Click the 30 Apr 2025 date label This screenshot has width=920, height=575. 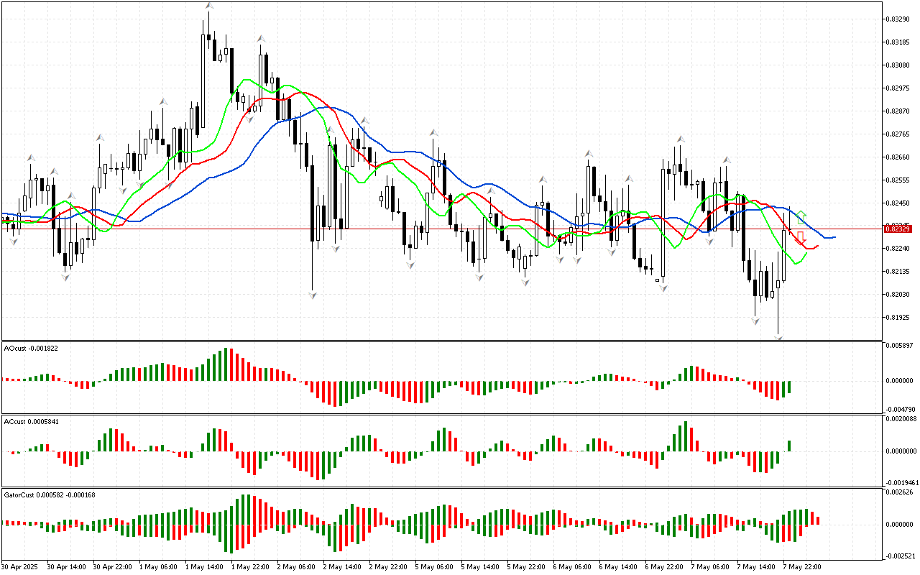pos(20,566)
